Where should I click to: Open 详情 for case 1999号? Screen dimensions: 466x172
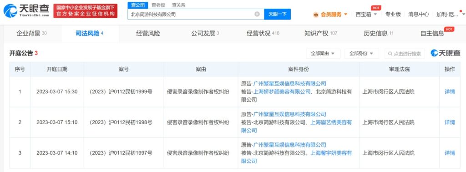click(450, 92)
